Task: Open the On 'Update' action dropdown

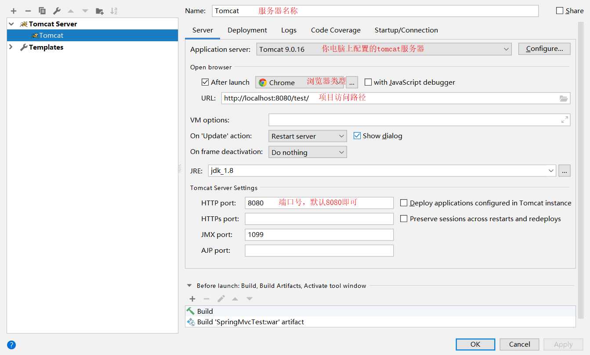Action: [308, 136]
